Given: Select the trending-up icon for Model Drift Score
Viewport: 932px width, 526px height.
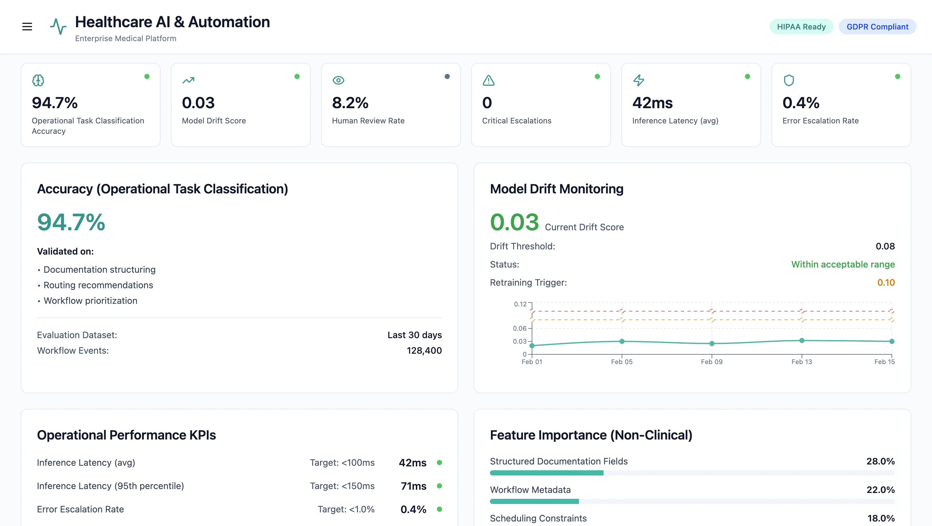Looking at the screenshot, I should click(x=188, y=80).
